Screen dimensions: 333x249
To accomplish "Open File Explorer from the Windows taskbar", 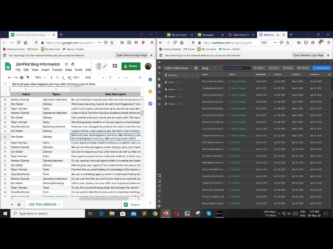I will pos(112,213).
